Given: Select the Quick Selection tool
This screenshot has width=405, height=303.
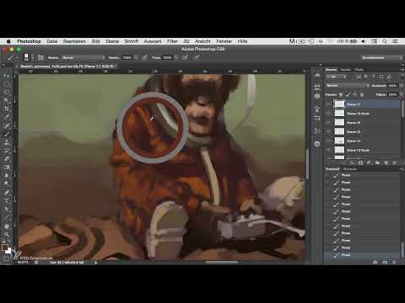Looking at the screenshot, I should coord(7,100).
